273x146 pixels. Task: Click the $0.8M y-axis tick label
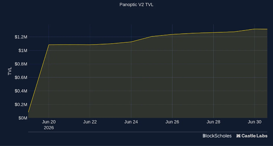tap(21, 64)
